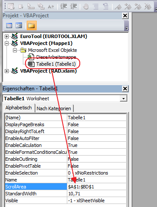Select the StandardWidth property

point(36,194)
